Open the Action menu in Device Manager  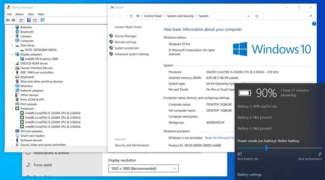pos(19,14)
